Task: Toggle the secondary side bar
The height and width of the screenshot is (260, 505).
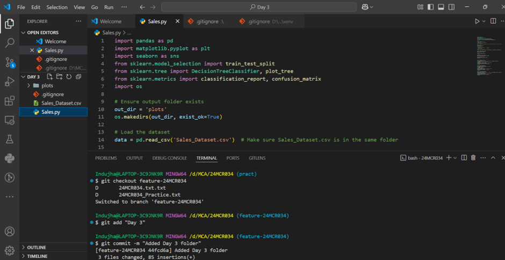Action: pyautogui.click(x=451, y=7)
